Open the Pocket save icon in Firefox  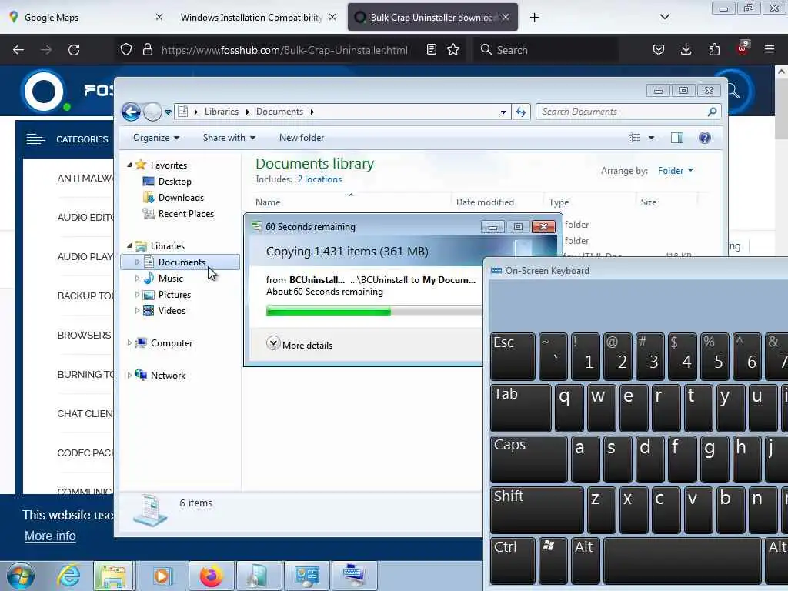pos(659,50)
